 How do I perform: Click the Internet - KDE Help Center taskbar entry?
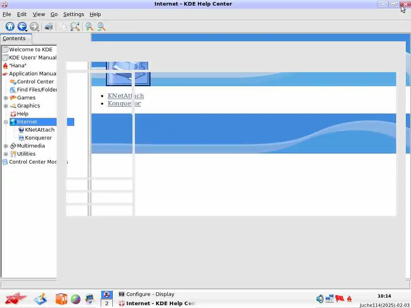(157, 304)
